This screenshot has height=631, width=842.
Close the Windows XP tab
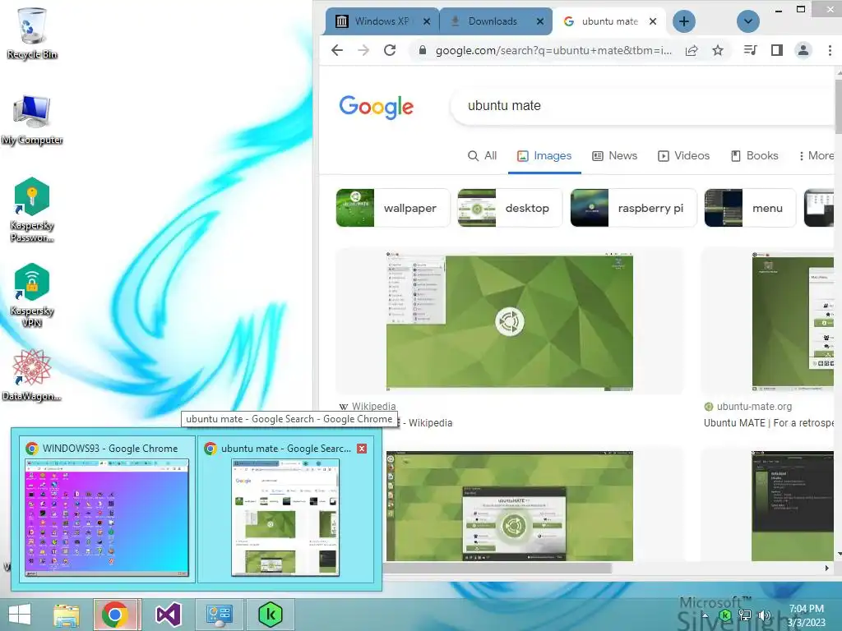pos(427,21)
